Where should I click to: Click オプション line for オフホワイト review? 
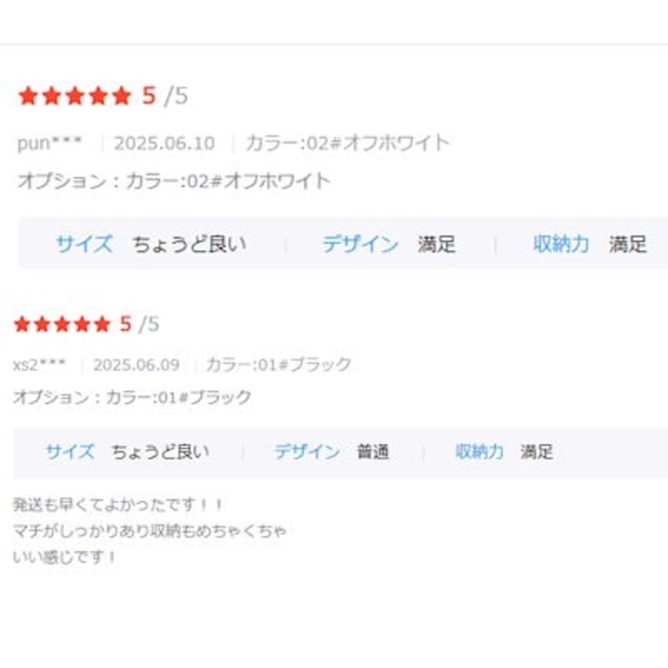point(174,181)
